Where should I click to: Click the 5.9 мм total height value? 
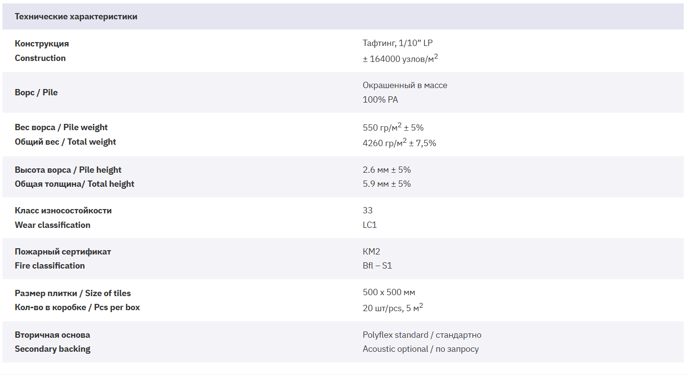[x=387, y=184]
